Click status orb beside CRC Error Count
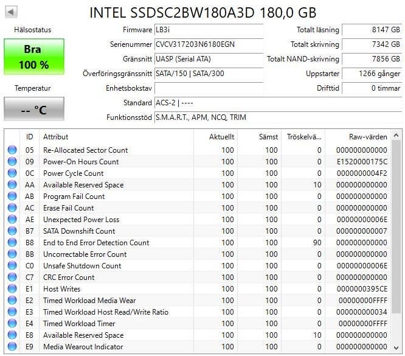The width and height of the screenshot is (405, 356). [x=12, y=277]
